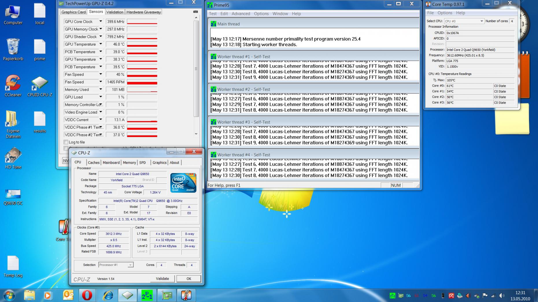Screen dimensions: 538x302
Task: Open Windows Explorer from the taskbar
Action: tap(29, 295)
